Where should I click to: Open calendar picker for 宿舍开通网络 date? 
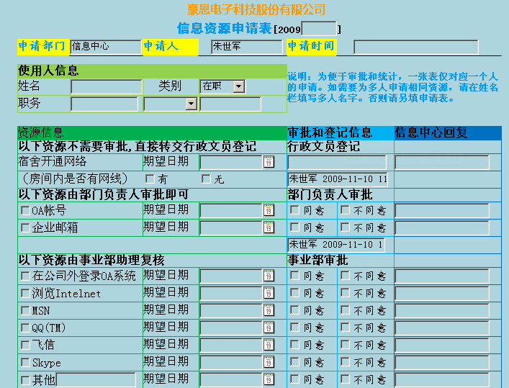(269, 162)
